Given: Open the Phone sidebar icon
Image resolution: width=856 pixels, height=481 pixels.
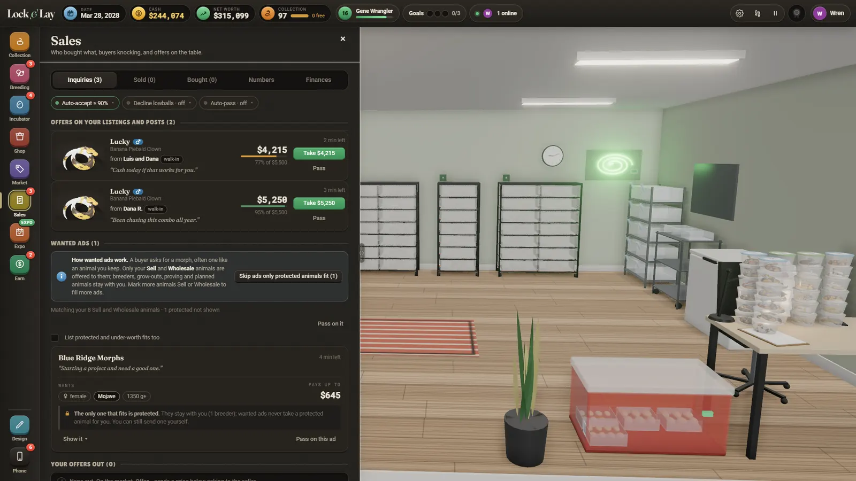Looking at the screenshot, I should [19, 457].
